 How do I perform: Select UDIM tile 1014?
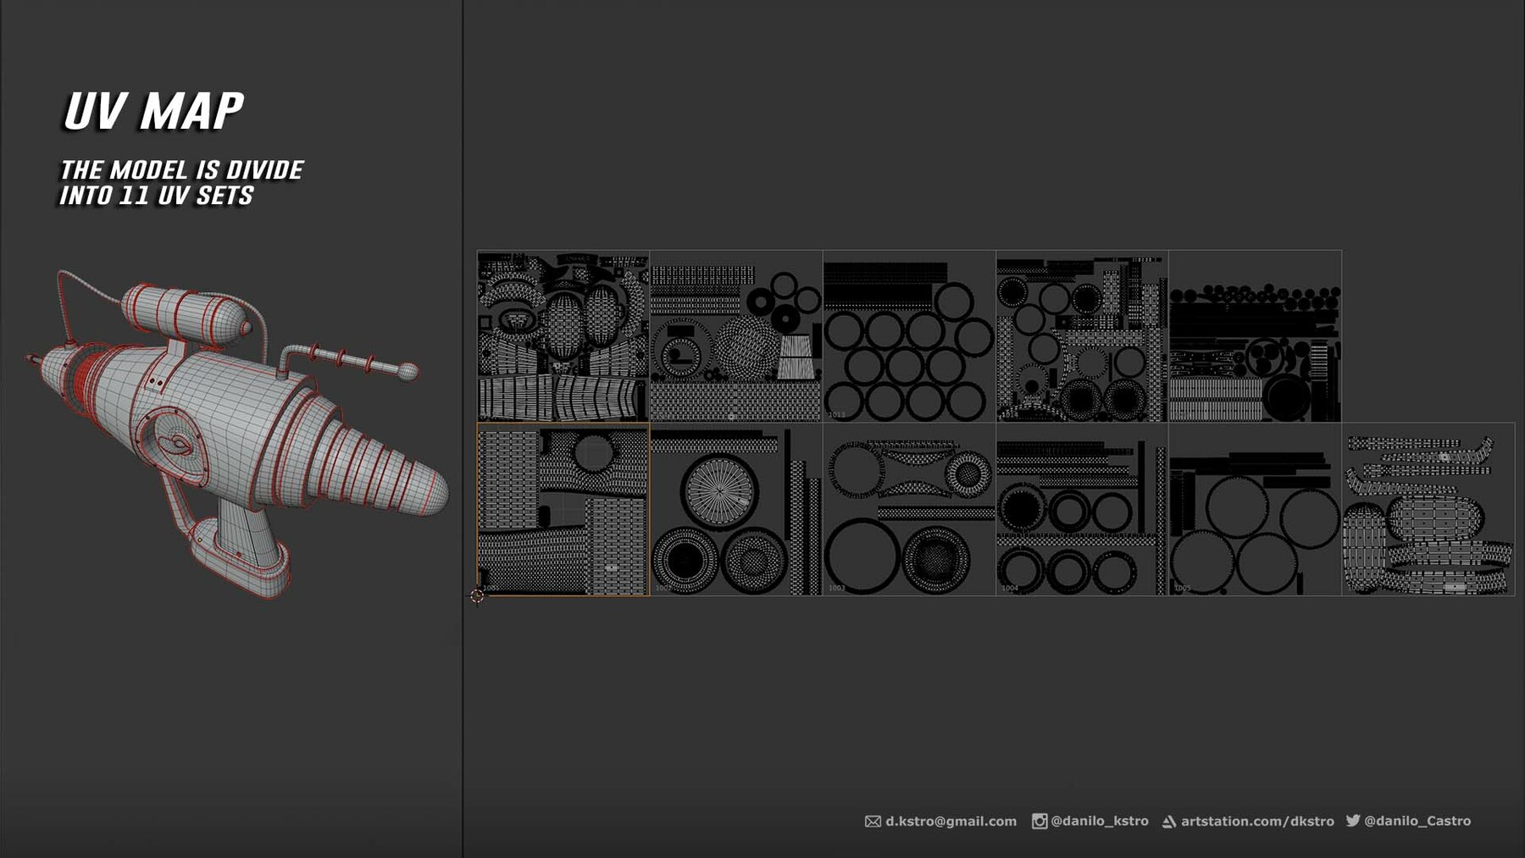click(x=1080, y=335)
